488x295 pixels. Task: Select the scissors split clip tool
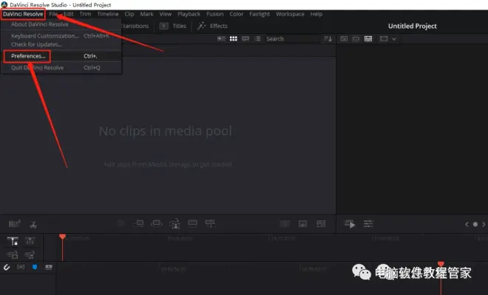coord(33,224)
